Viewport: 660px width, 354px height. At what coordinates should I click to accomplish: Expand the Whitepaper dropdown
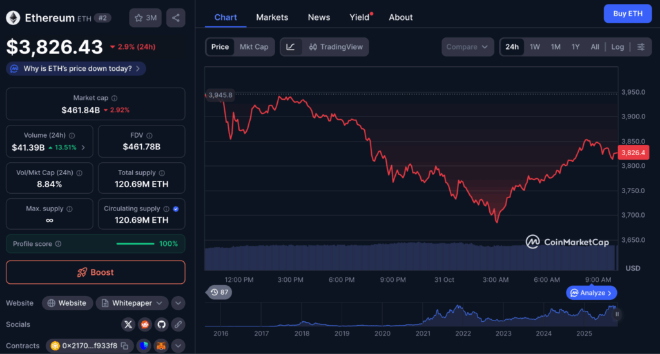[161, 303]
